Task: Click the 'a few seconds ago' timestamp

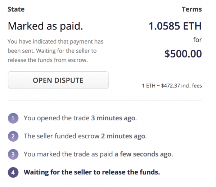Action: tap(144, 154)
